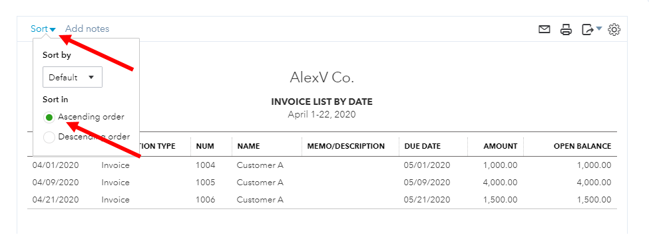The height and width of the screenshot is (241, 649).
Task: Click due date 05/21/2020
Action: point(427,200)
